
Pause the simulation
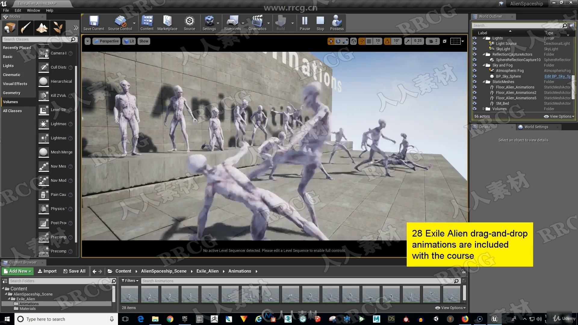coord(305,23)
